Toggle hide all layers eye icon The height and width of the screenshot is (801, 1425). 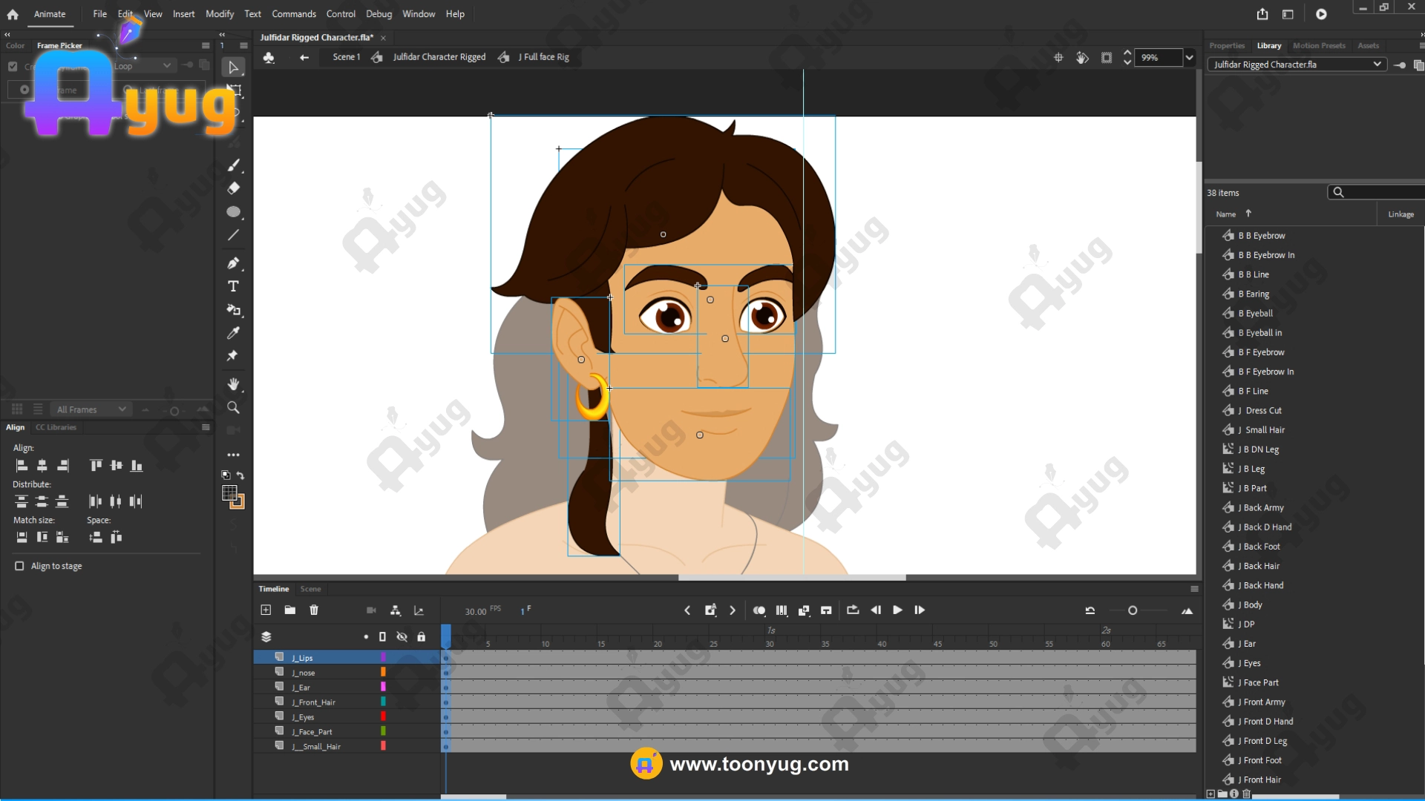[402, 636]
